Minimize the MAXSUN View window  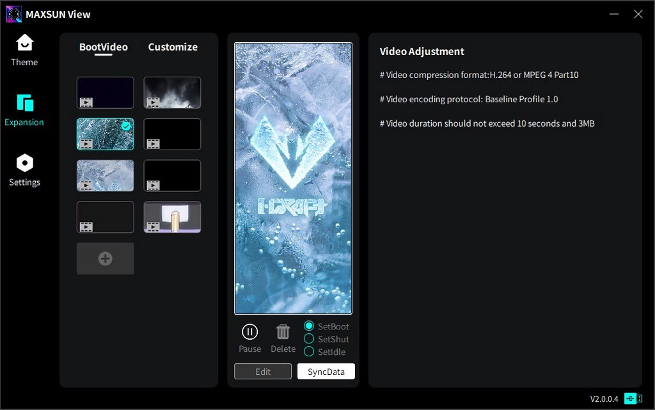tap(614, 14)
